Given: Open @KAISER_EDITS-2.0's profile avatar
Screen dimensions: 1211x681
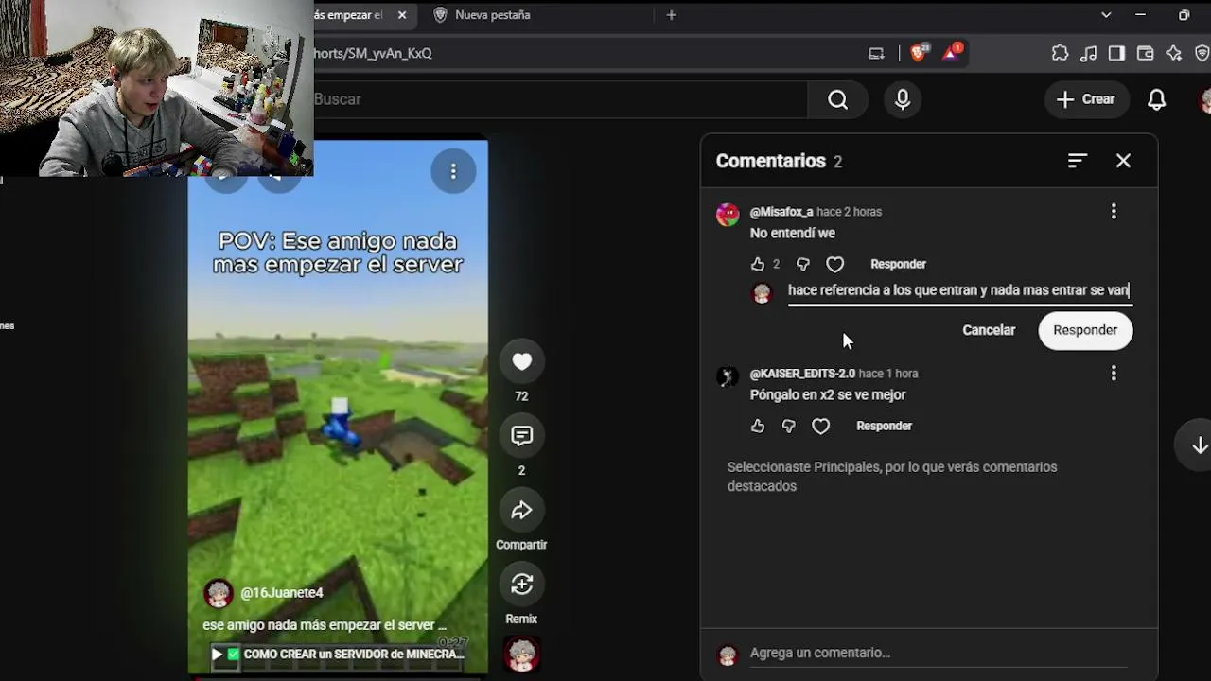Looking at the screenshot, I should coord(728,376).
